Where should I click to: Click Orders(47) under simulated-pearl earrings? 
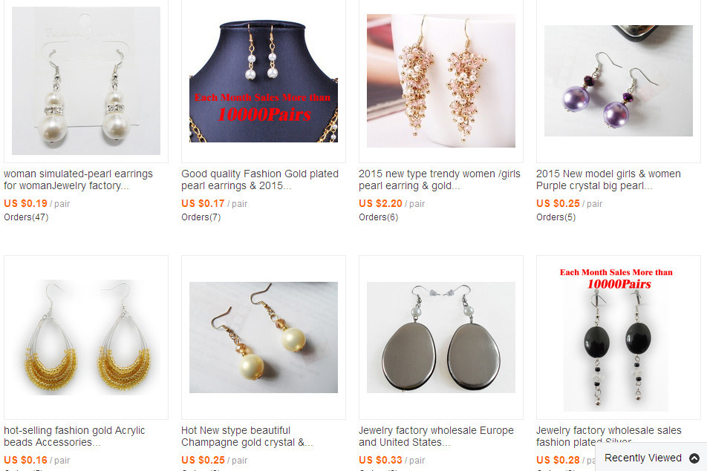(26, 217)
